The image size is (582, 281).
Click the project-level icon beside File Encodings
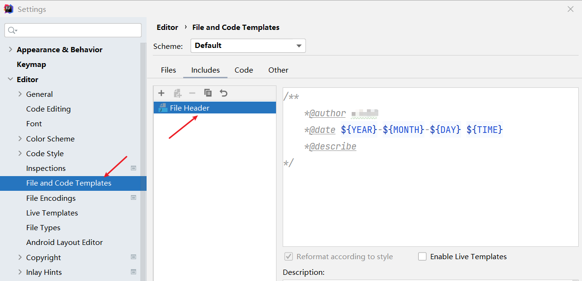[134, 198]
